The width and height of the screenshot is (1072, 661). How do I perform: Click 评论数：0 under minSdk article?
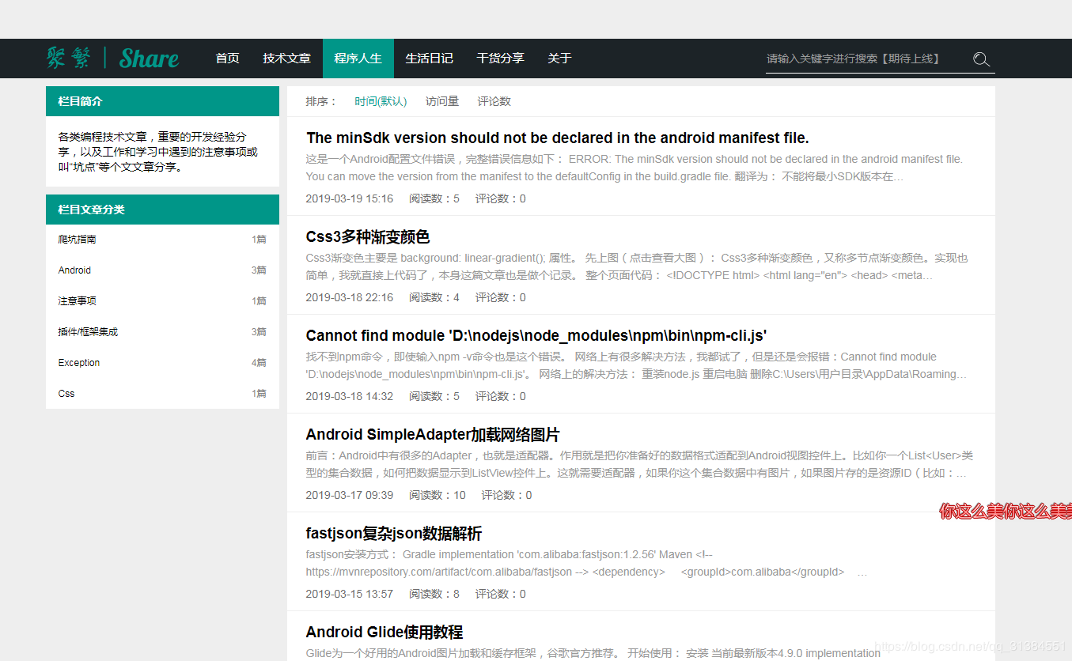(501, 198)
